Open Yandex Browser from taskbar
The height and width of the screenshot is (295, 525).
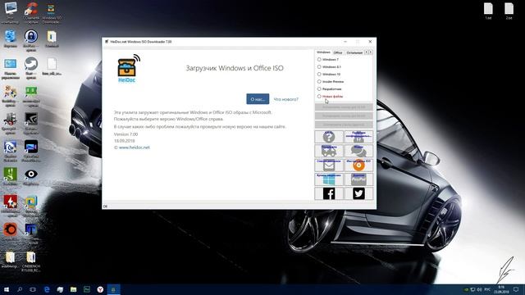pyautogui.click(x=100, y=289)
